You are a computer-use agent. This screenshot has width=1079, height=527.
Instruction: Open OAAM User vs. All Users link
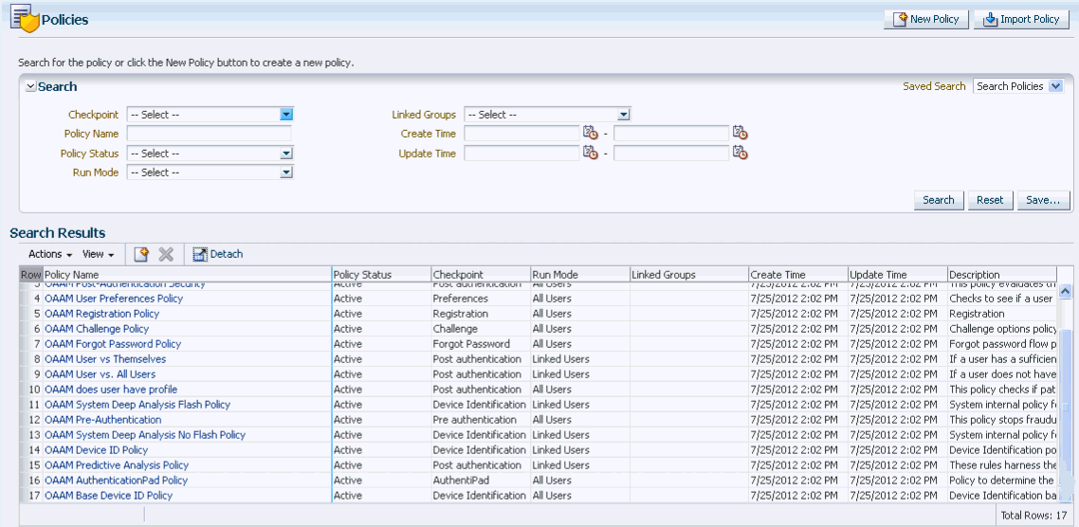coord(100,374)
